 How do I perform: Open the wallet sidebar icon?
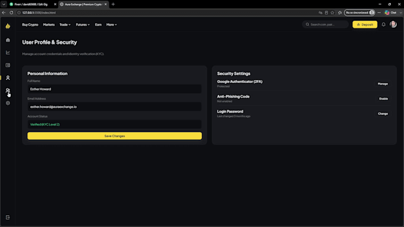pos(8,65)
